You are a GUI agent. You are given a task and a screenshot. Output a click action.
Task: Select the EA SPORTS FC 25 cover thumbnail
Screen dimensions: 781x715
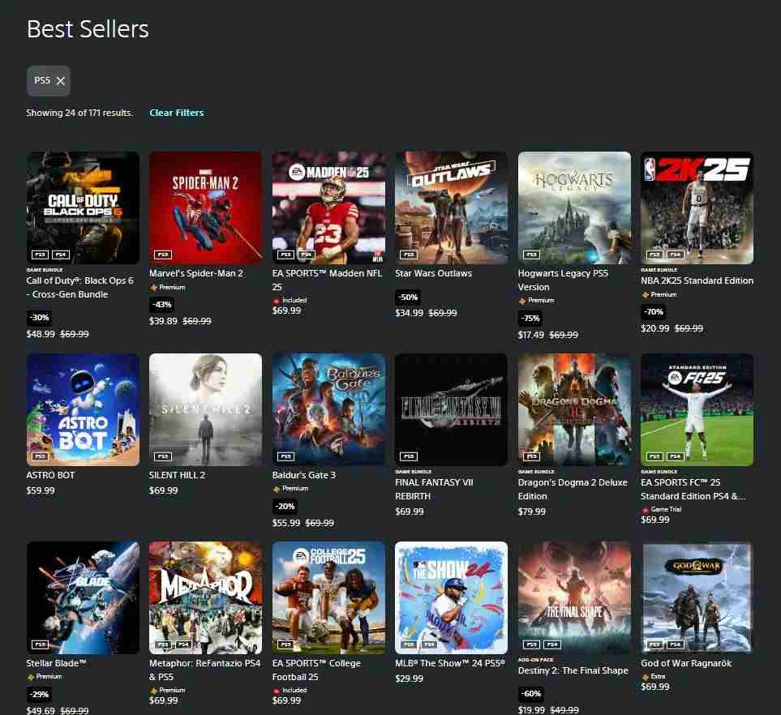pos(697,409)
